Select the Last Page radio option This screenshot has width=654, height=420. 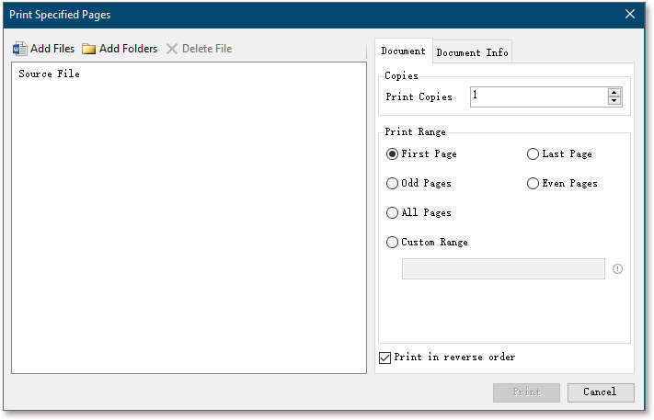533,154
